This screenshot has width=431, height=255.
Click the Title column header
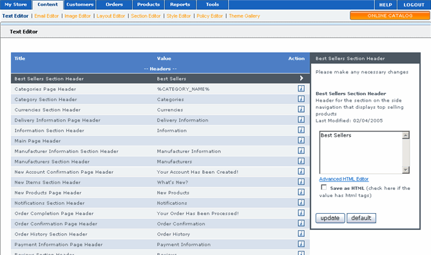point(20,58)
